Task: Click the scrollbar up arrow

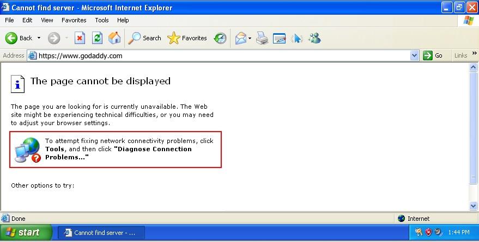Action: (x=473, y=67)
